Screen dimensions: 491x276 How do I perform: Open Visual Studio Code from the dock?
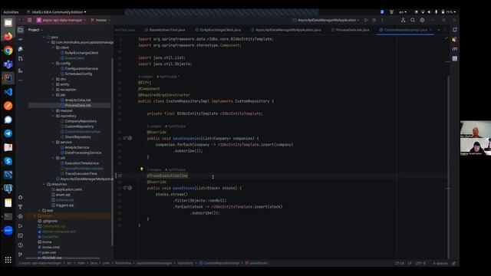tap(8, 92)
